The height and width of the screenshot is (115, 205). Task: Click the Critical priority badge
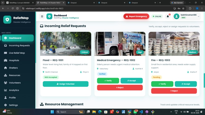click(x=85, y=52)
